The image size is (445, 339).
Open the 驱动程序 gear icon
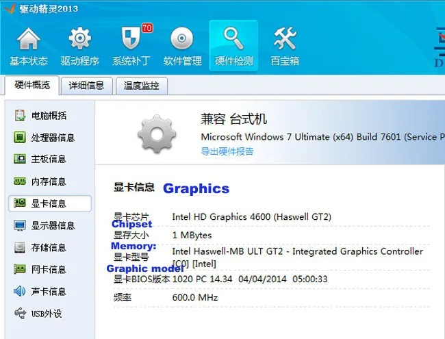(x=80, y=38)
